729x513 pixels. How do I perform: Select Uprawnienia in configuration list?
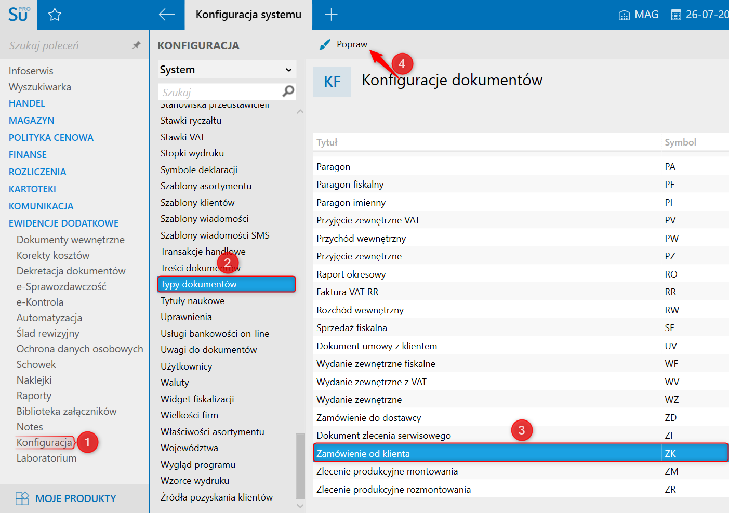click(186, 317)
